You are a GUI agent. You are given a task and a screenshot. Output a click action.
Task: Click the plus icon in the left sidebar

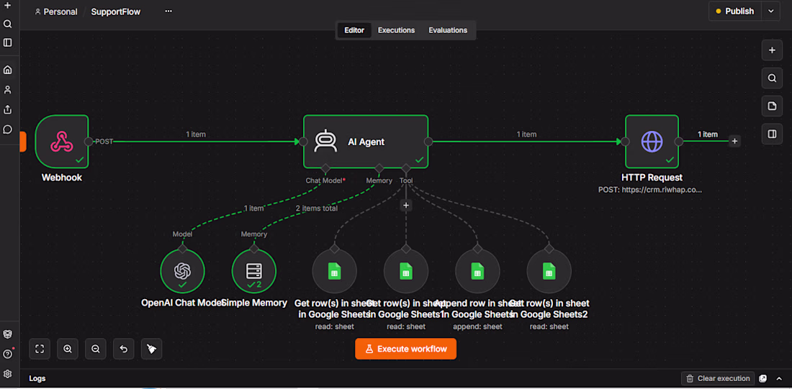pyautogui.click(x=8, y=6)
